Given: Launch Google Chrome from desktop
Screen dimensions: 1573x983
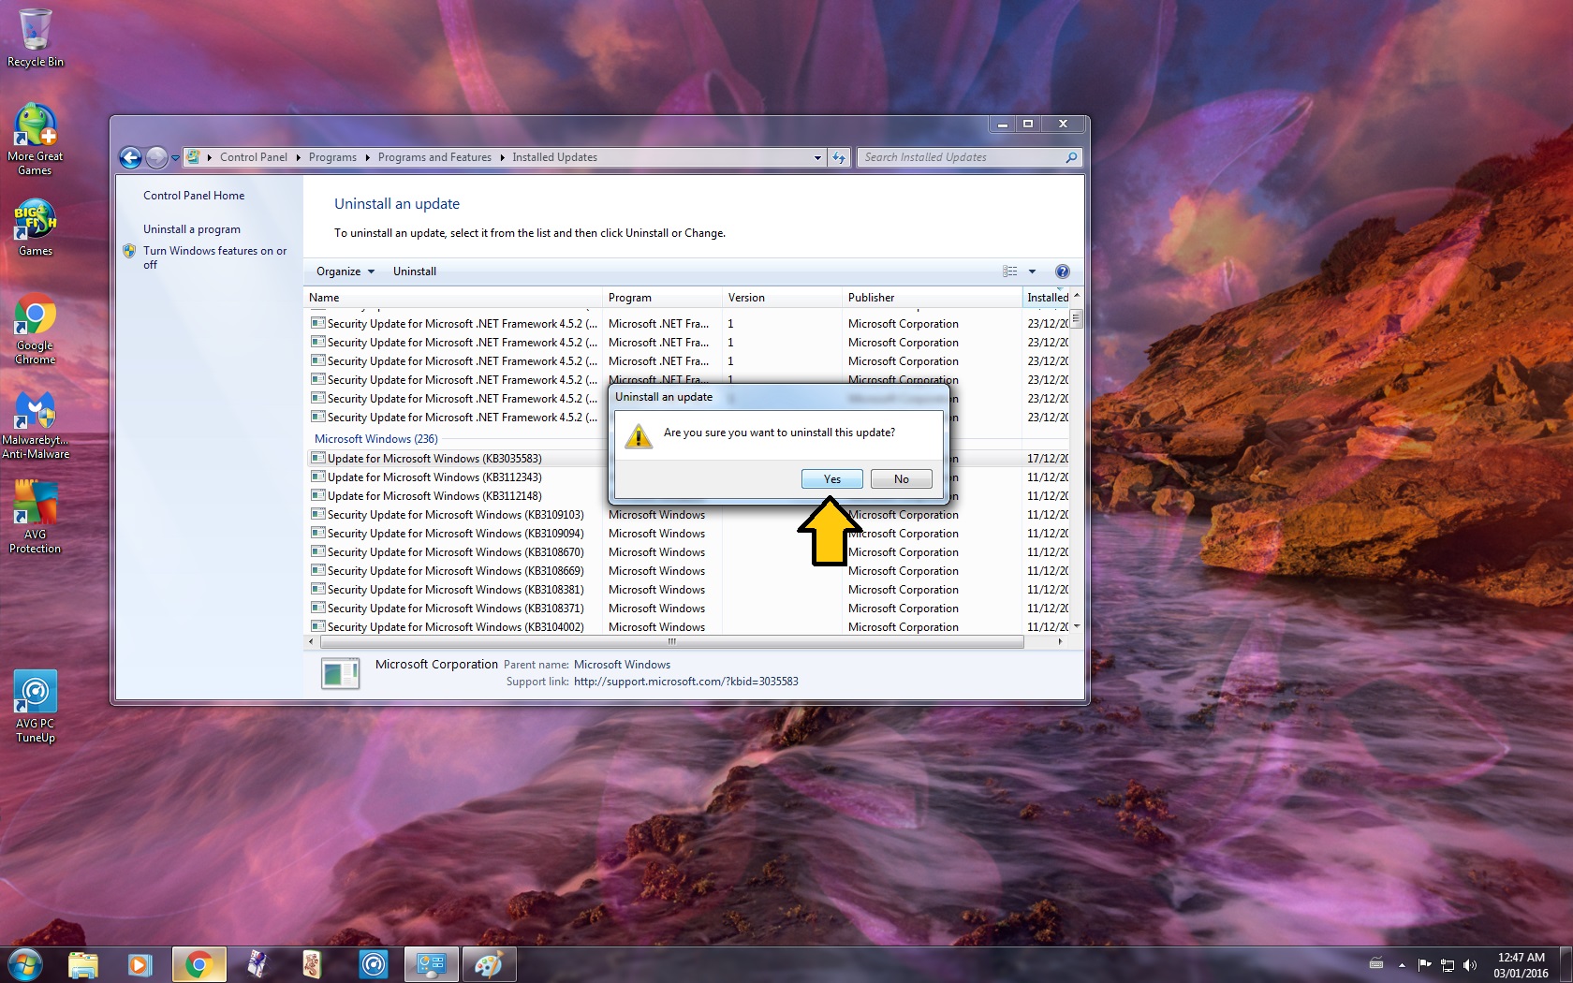Looking at the screenshot, I should pos(36,329).
